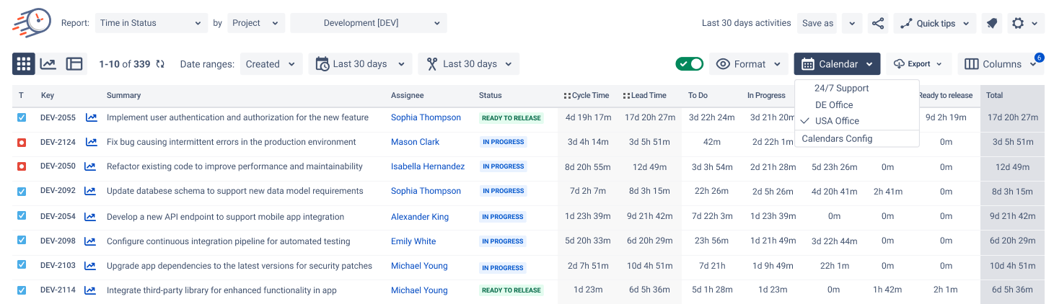Open the pivot table view icon
This screenshot has height=304, width=1054.
[x=74, y=64]
